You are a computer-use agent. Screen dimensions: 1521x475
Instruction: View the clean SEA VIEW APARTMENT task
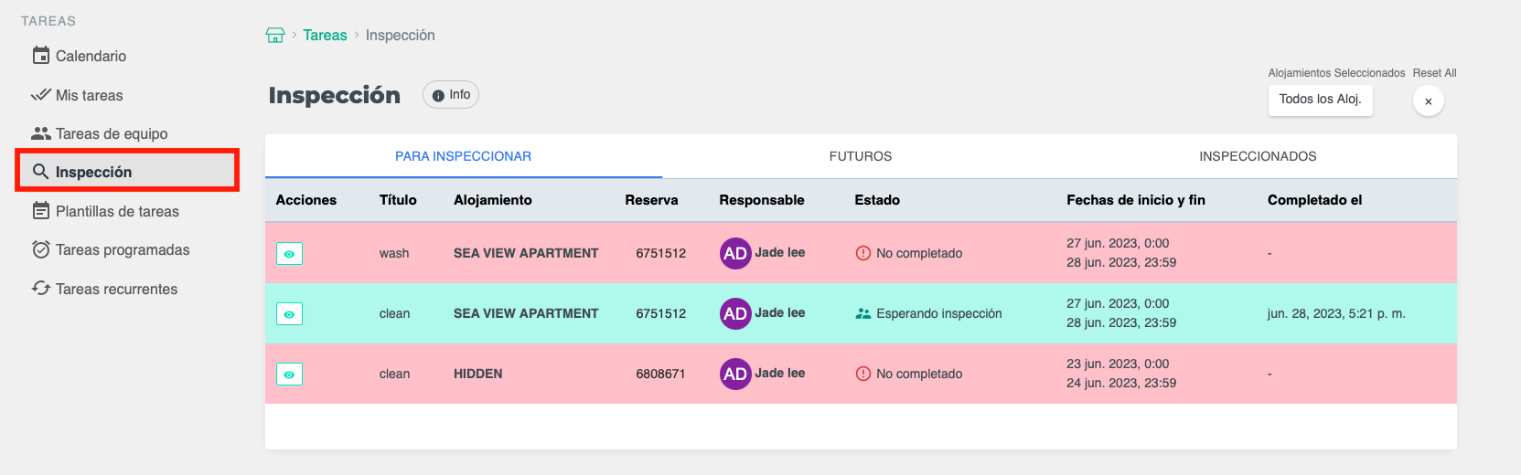(x=289, y=314)
